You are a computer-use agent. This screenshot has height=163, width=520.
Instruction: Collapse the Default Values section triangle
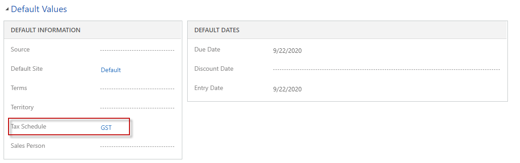(7, 9)
